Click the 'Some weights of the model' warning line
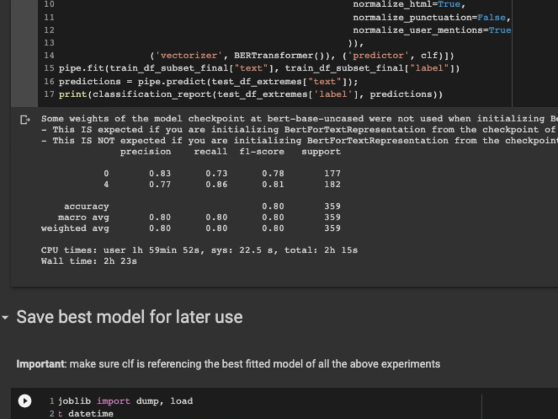Image resolution: width=558 pixels, height=419 pixels. (299, 118)
